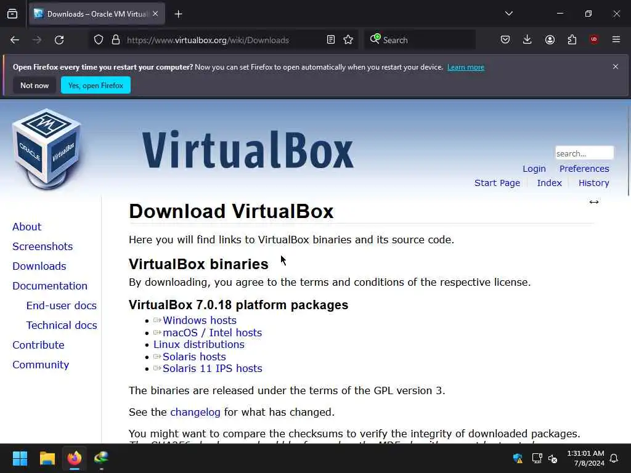
Task: Open the Index page
Action: (x=549, y=183)
